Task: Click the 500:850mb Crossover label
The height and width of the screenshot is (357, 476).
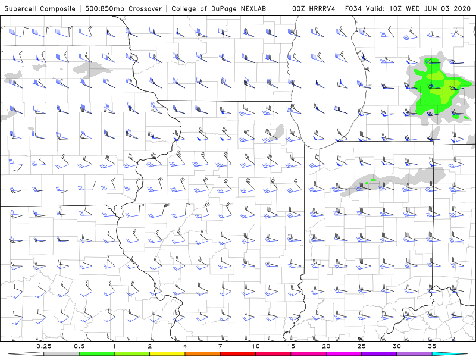Action: tap(123, 8)
